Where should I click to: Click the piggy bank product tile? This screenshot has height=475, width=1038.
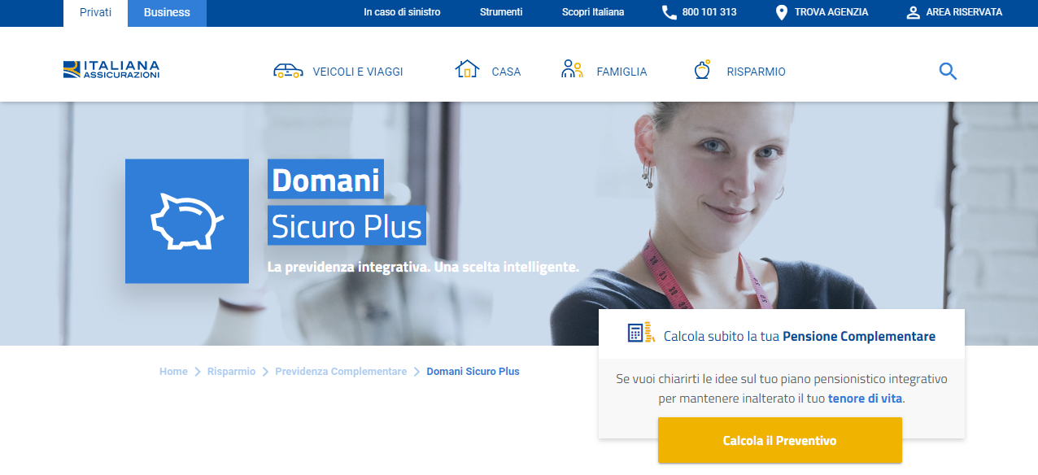tap(187, 221)
